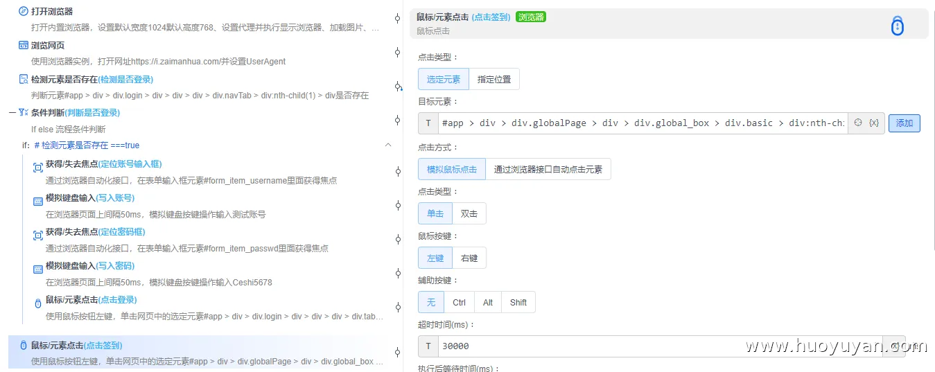Click description mentioning #form_item_passwd
Viewport: 935px width, 372px height.
(187, 248)
